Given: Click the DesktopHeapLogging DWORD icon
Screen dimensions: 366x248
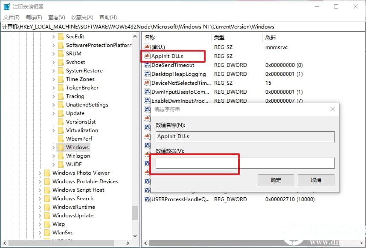Looking at the screenshot, I should click(x=147, y=74).
